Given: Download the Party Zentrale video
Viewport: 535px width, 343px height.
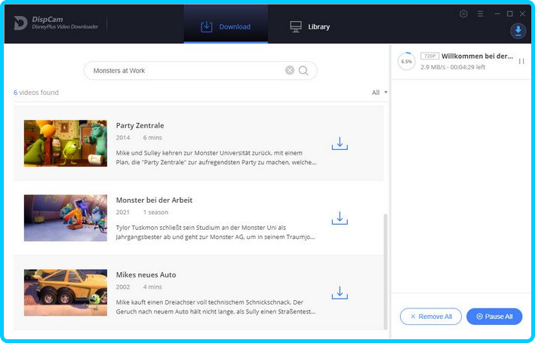Looking at the screenshot, I should pyautogui.click(x=340, y=143).
